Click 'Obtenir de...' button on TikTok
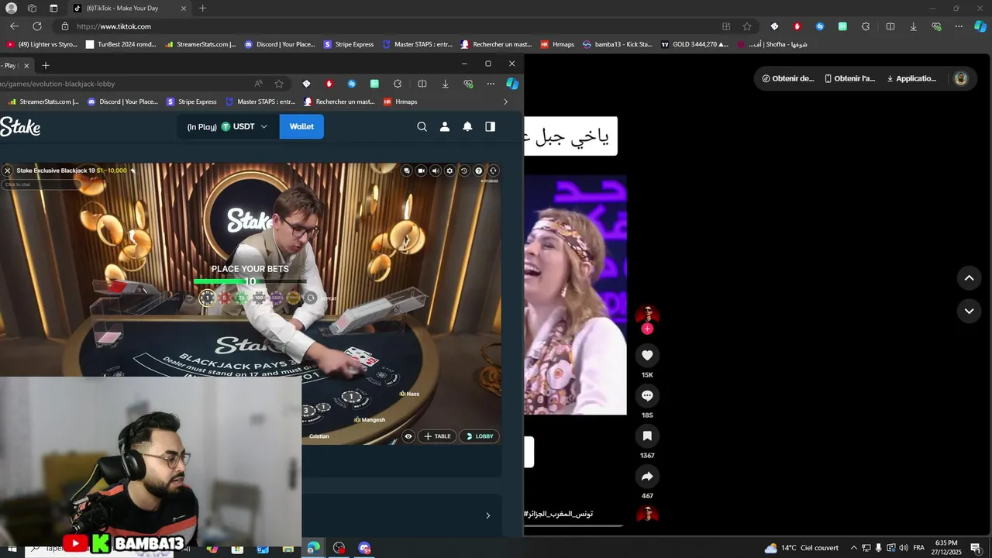The height and width of the screenshot is (558, 992). [x=788, y=78]
